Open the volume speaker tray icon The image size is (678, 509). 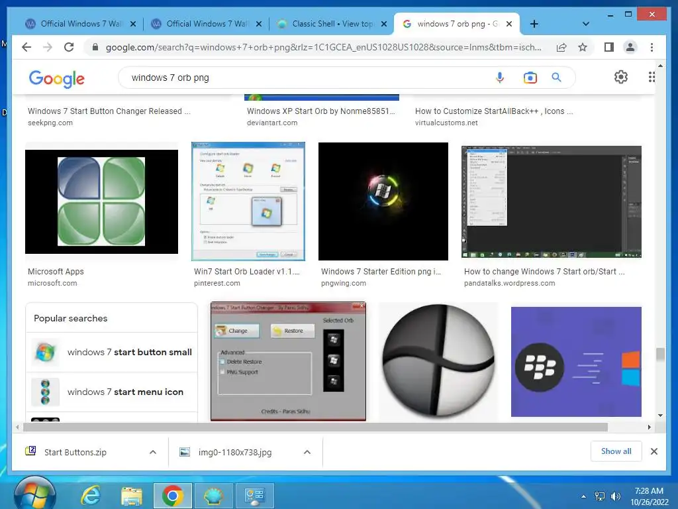[x=615, y=496]
